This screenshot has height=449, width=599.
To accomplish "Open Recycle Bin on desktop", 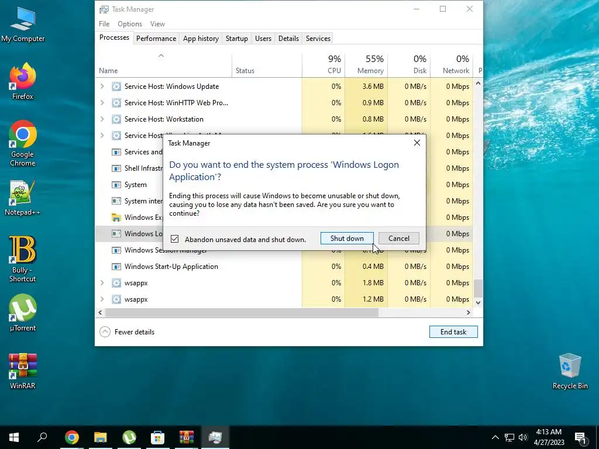I will (570, 371).
